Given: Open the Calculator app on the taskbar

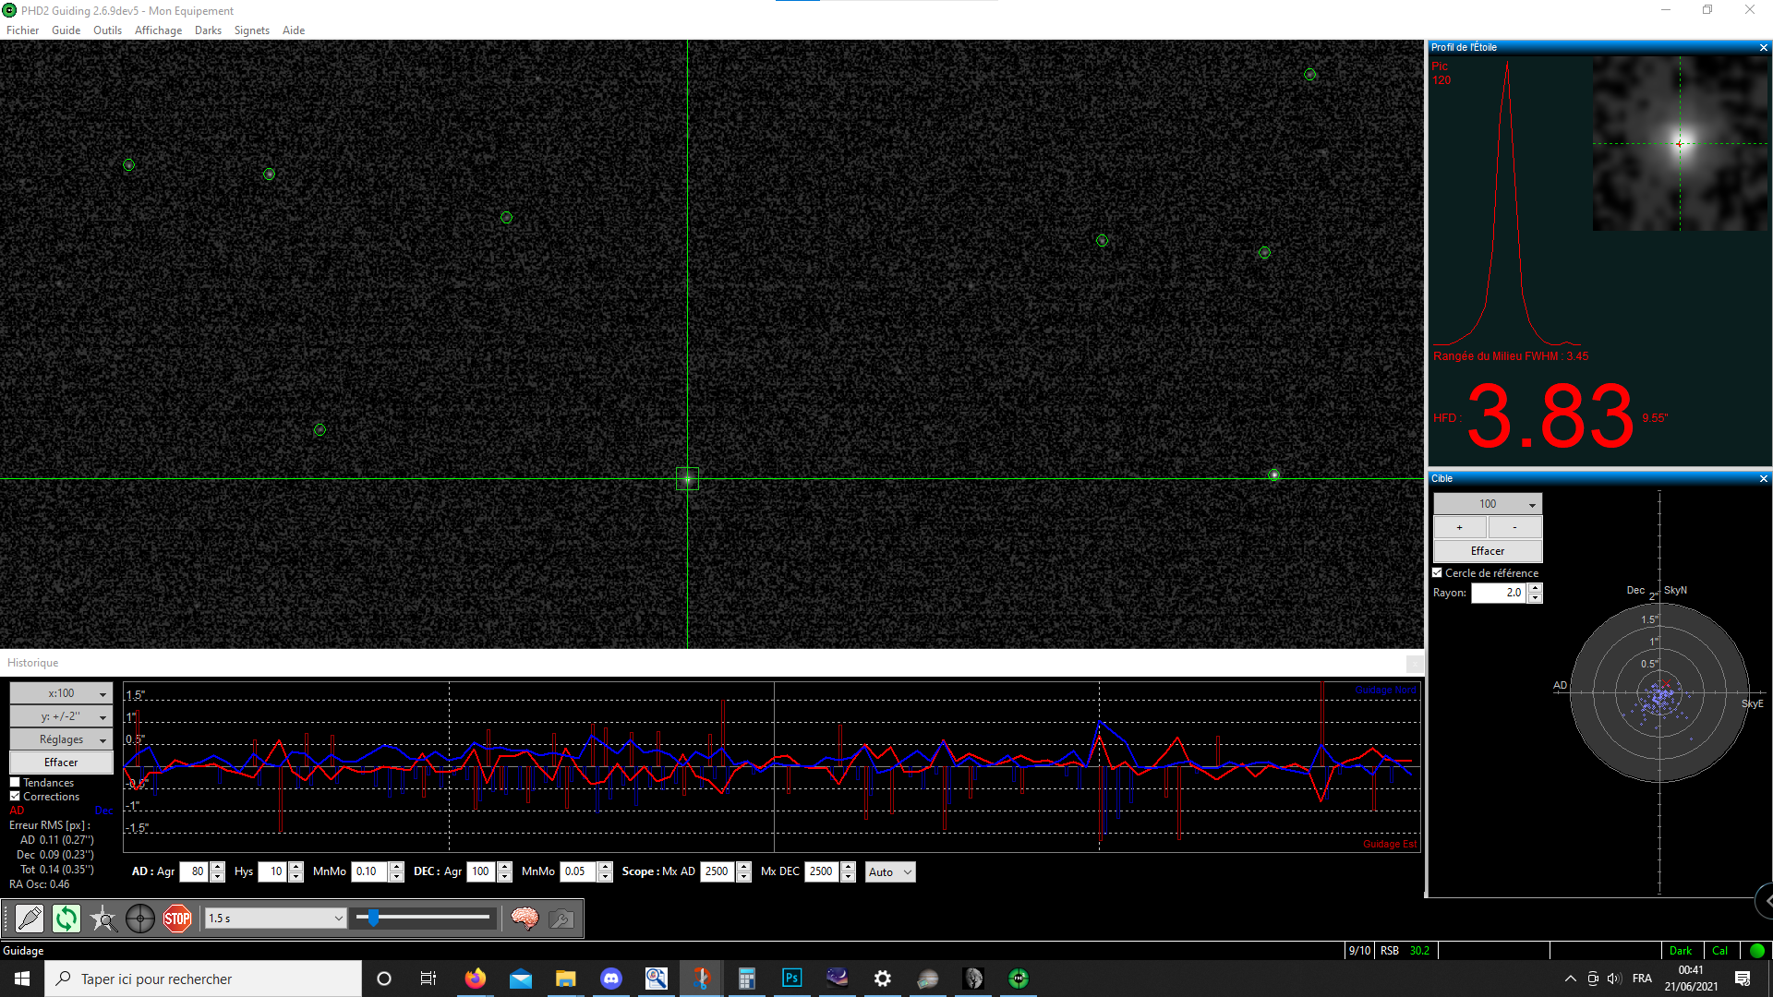Looking at the screenshot, I should point(747,979).
